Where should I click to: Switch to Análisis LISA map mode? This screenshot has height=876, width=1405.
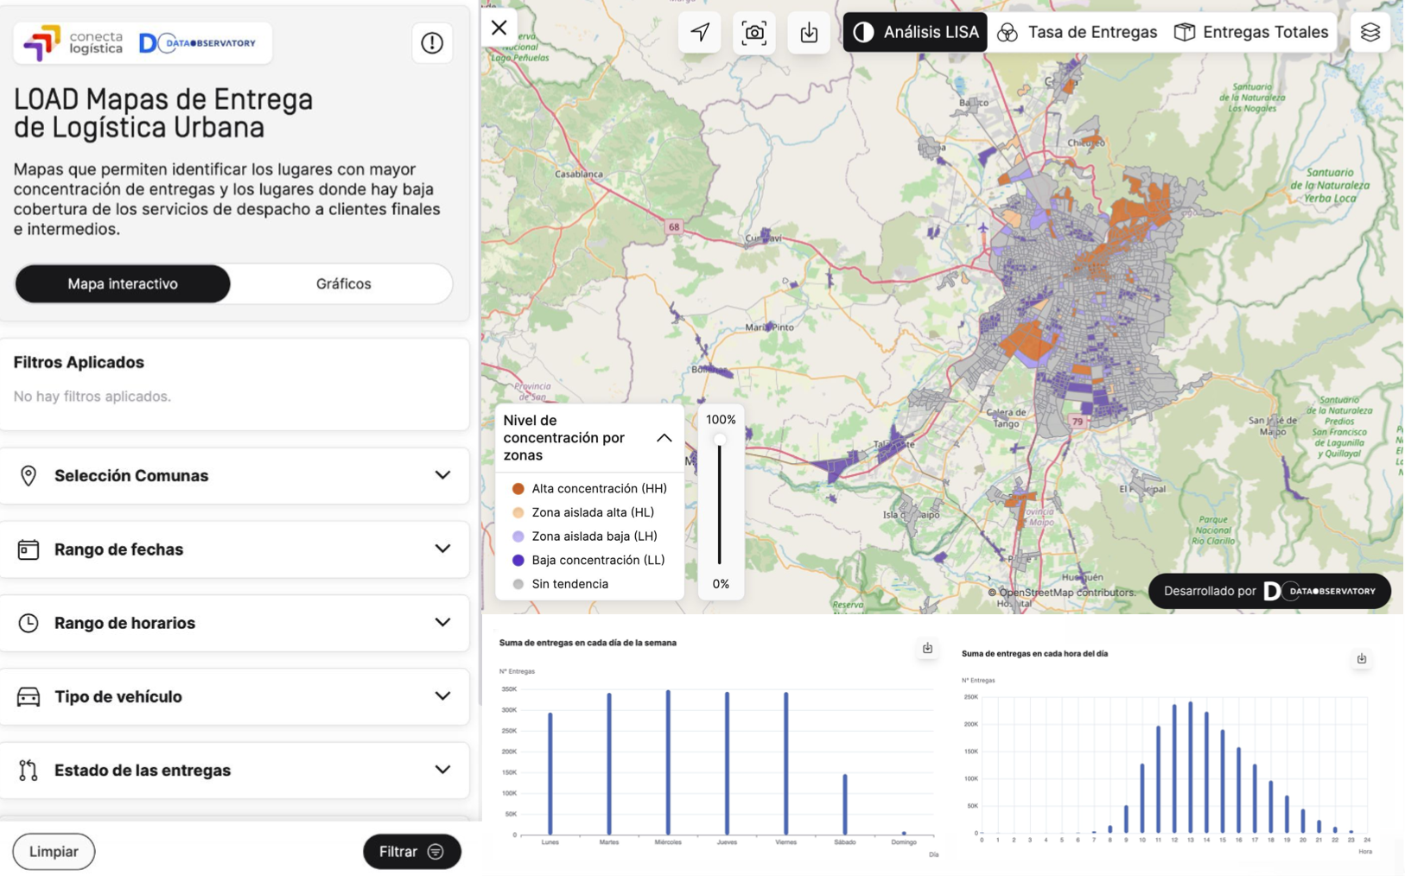tap(915, 33)
